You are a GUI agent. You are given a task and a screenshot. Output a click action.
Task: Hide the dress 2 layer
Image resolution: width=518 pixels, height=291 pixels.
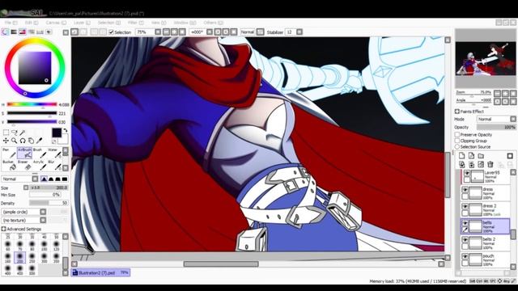point(465,206)
